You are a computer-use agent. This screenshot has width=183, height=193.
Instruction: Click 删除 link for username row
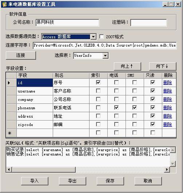(167, 91)
